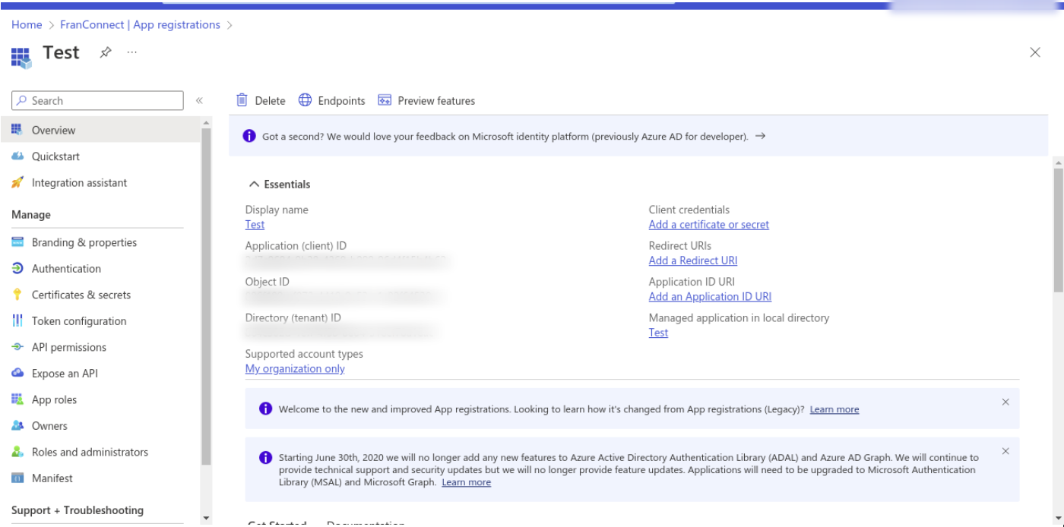Click the Certificates & secrets key icon
This screenshot has height=527, width=1064.
coord(17,295)
